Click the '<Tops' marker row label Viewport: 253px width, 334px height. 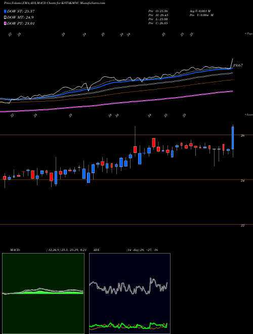[249, 34]
